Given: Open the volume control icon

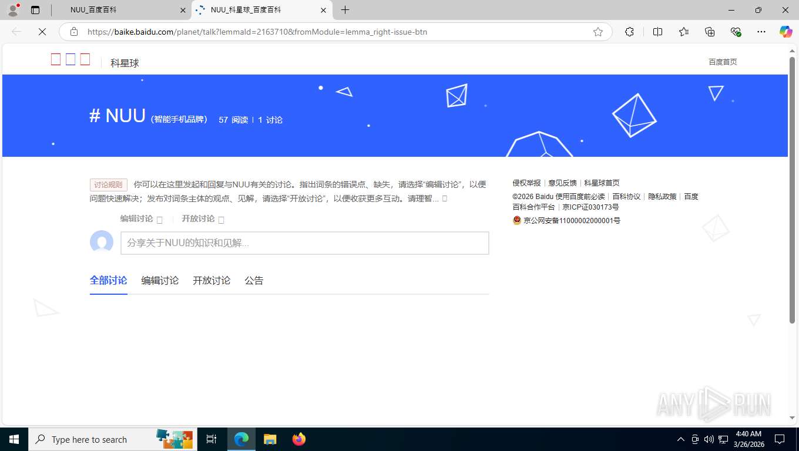Looking at the screenshot, I should pyautogui.click(x=709, y=439).
